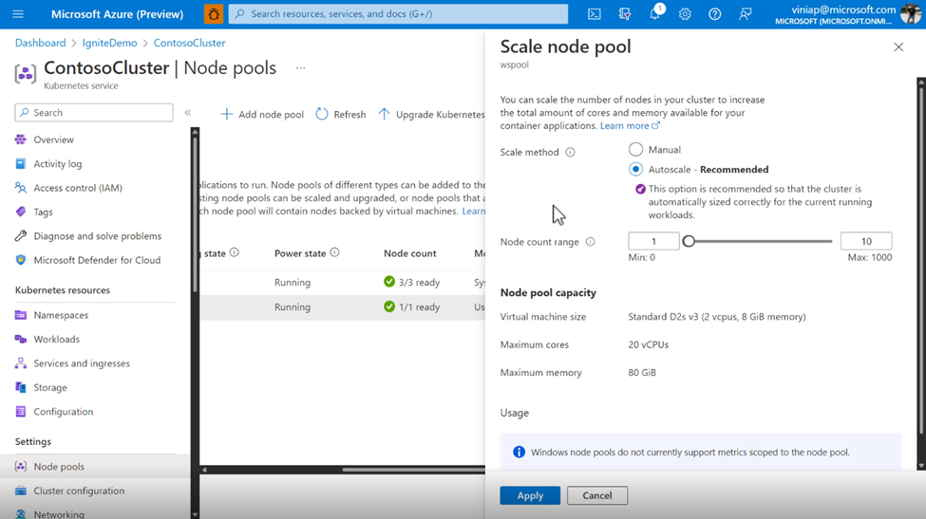This screenshot has height=519, width=926.
Task: Show info for Node count range
Action: click(590, 242)
